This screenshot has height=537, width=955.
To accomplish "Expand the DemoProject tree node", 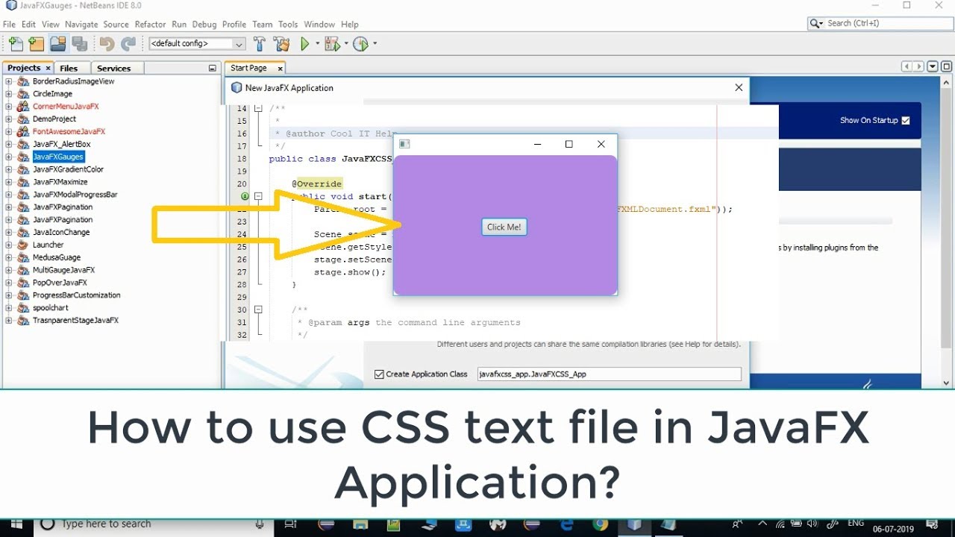I will (x=8, y=119).
